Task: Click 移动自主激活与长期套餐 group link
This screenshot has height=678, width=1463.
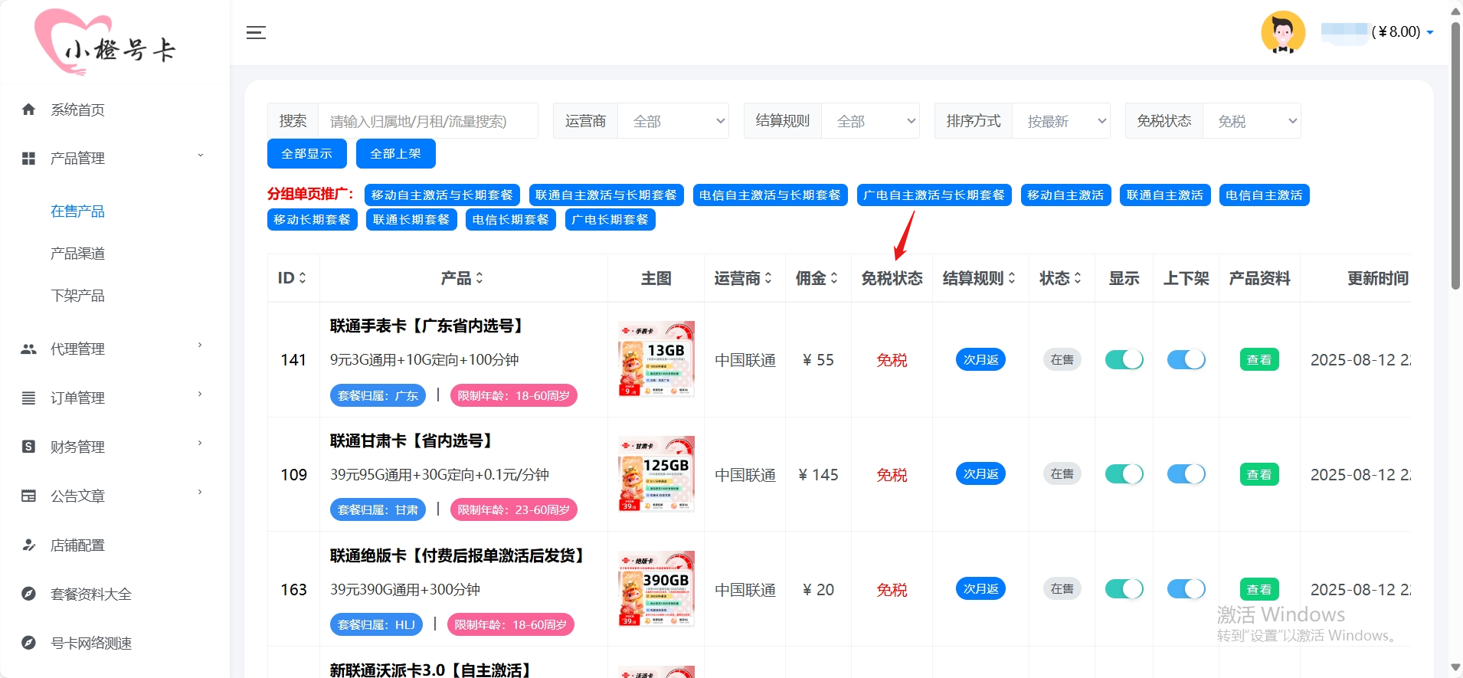Action: [x=442, y=195]
